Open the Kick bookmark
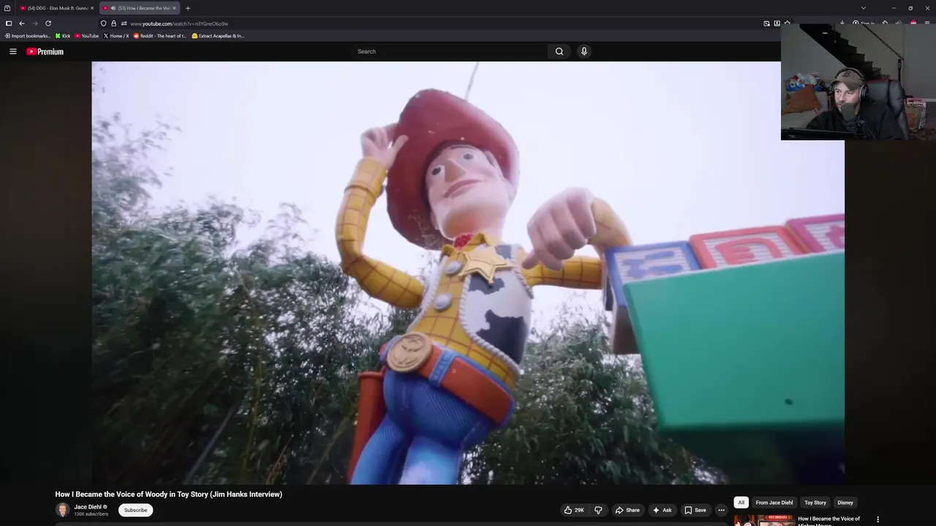This screenshot has height=526, width=936. point(63,36)
